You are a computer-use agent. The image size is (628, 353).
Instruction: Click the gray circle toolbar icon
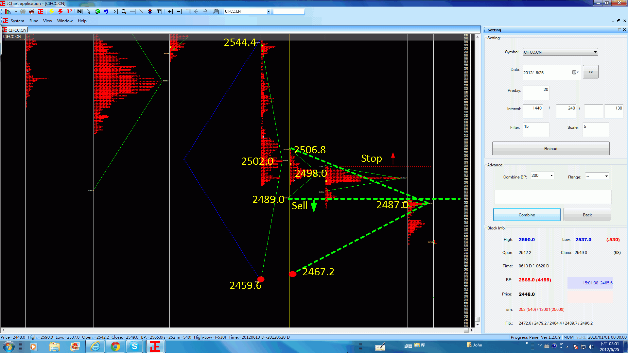[23, 11]
